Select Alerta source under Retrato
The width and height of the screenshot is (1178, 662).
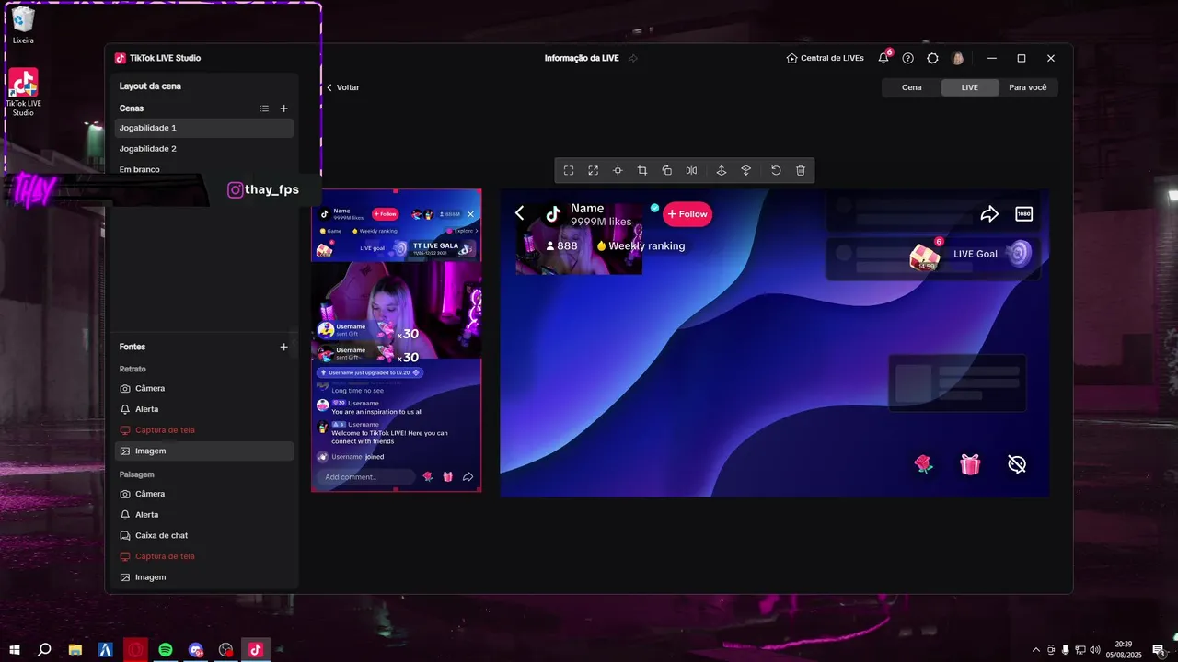pos(204,409)
